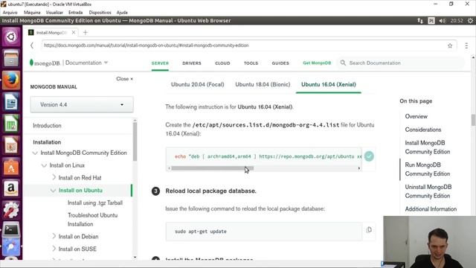The image size is (476, 268).
Task: Go to Additional Information link
Action: point(431,209)
